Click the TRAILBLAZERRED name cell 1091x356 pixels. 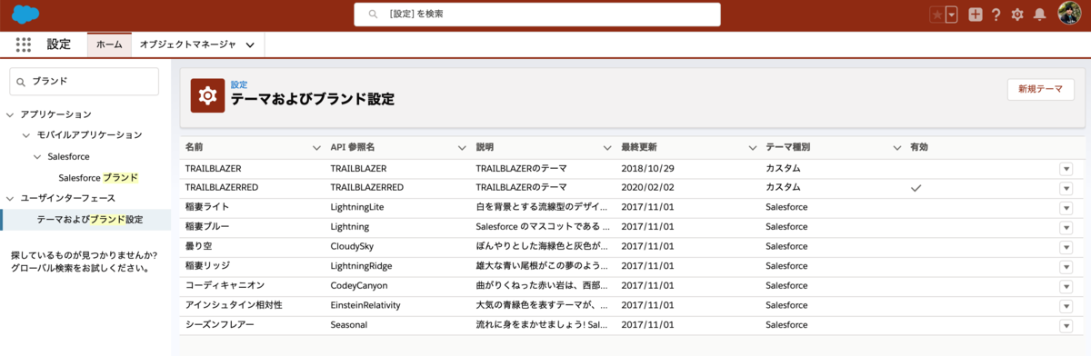point(222,187)
